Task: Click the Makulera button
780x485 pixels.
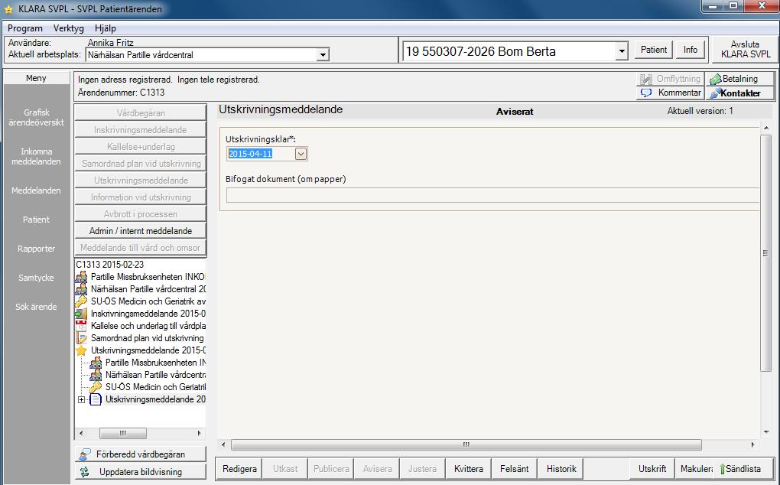Action: click(x=695, y=469)
